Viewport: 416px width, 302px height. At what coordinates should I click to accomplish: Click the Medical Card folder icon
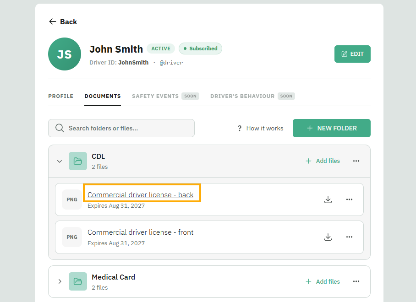coord(78,281)
